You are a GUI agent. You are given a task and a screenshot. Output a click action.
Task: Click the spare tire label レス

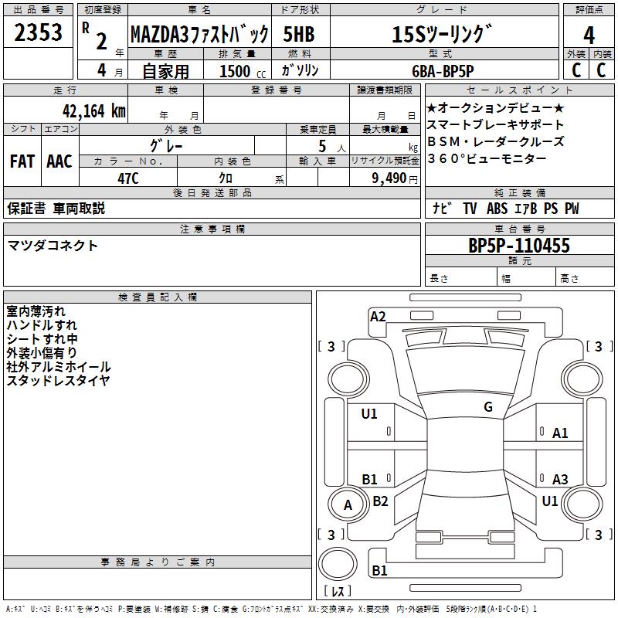pos(338,590)
